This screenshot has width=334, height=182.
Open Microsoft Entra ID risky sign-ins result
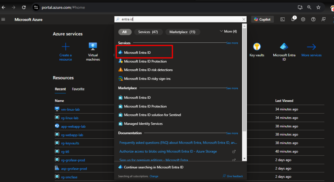pos(147,78)
